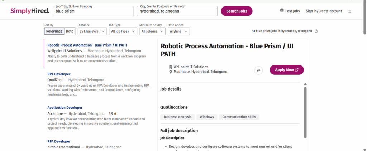This screenshot has width=367, height=151.
Task: Open the Anytime date added dropdown
Action: point(179,31)
